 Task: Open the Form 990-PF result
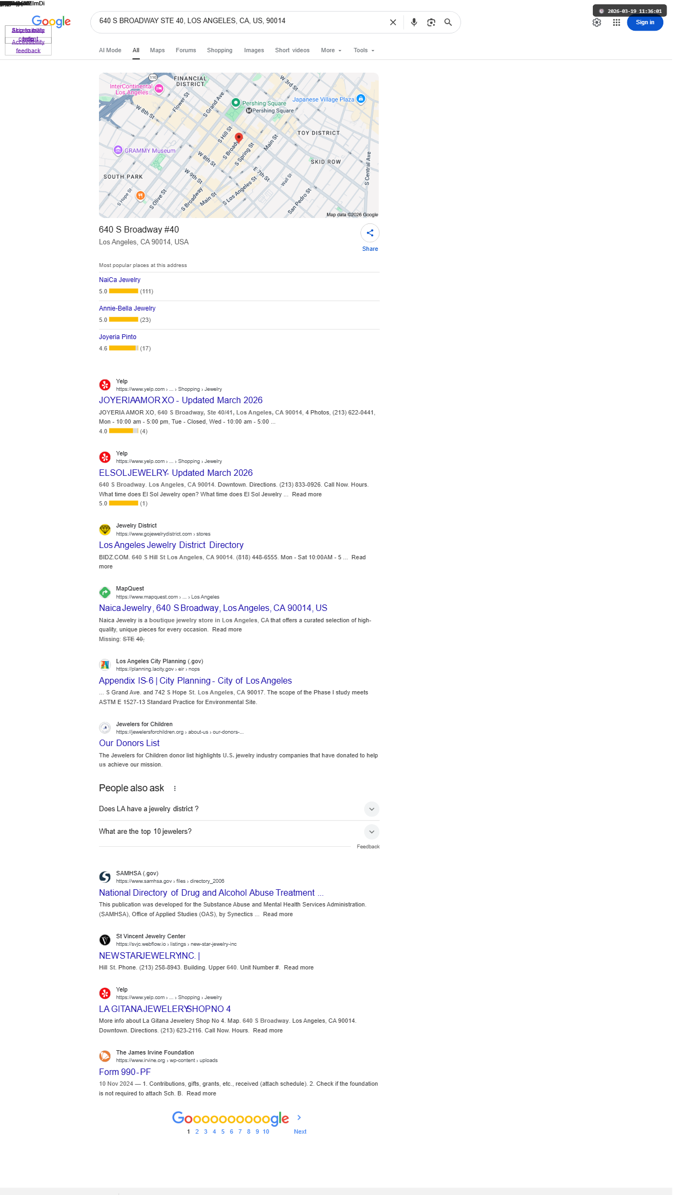click(125, 1072)
